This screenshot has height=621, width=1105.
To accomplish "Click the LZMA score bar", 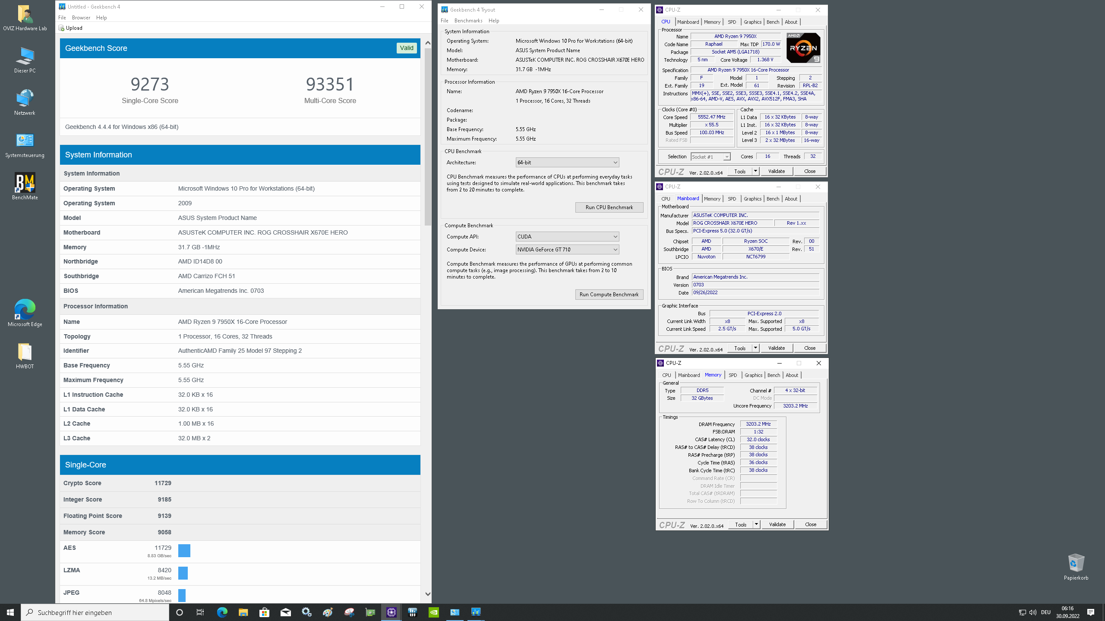I will (x=183, y=573).
